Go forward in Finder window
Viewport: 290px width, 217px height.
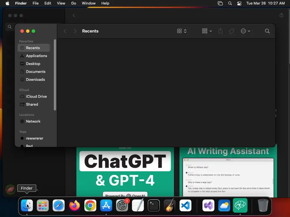point(75,31)
